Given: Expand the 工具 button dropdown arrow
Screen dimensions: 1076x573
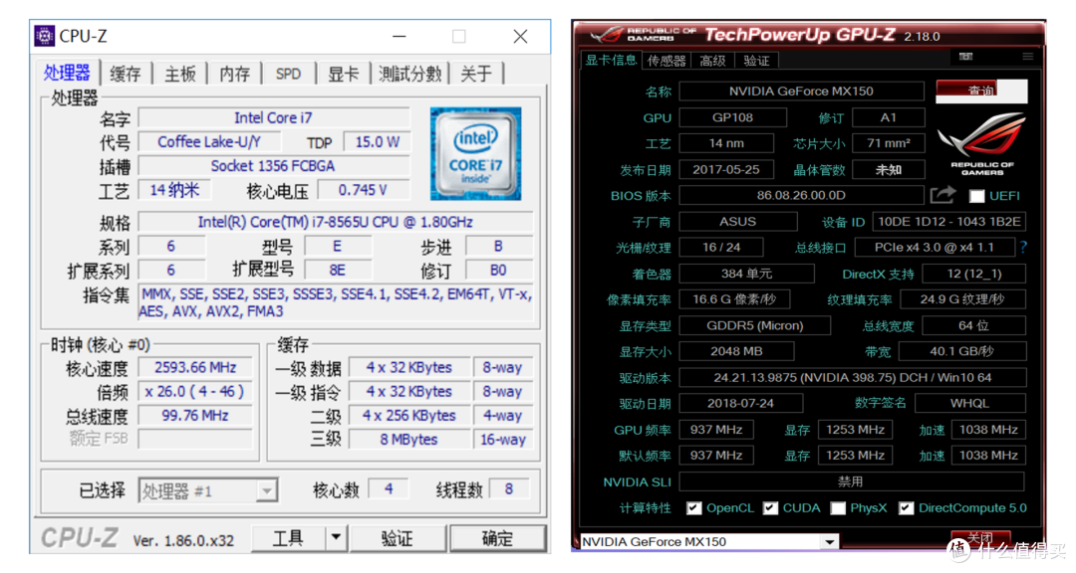Looking at the screenshot, I should 336,538.
